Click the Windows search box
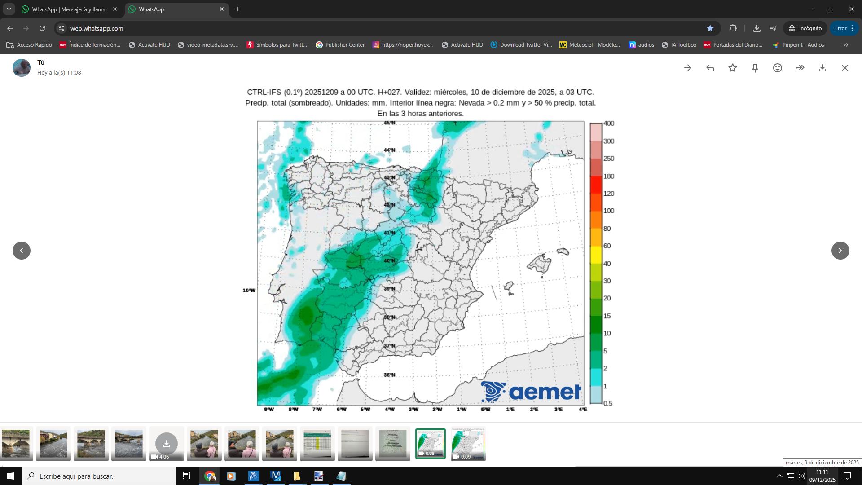862x485 pixels. point(99,476)
